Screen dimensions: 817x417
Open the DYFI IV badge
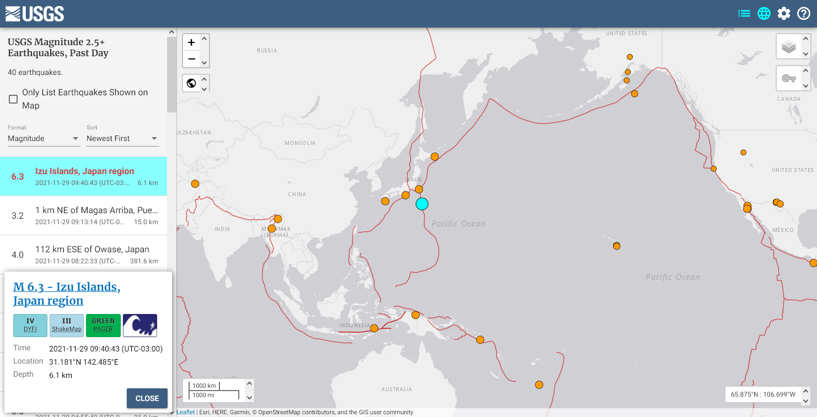(30, 325)
